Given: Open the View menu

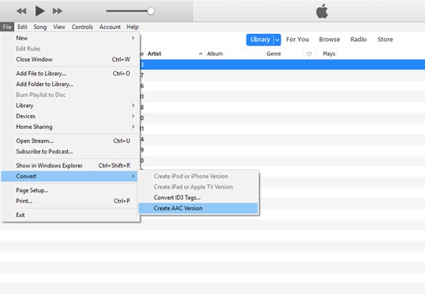Looking at the screenshot, I should pos(59,27).
